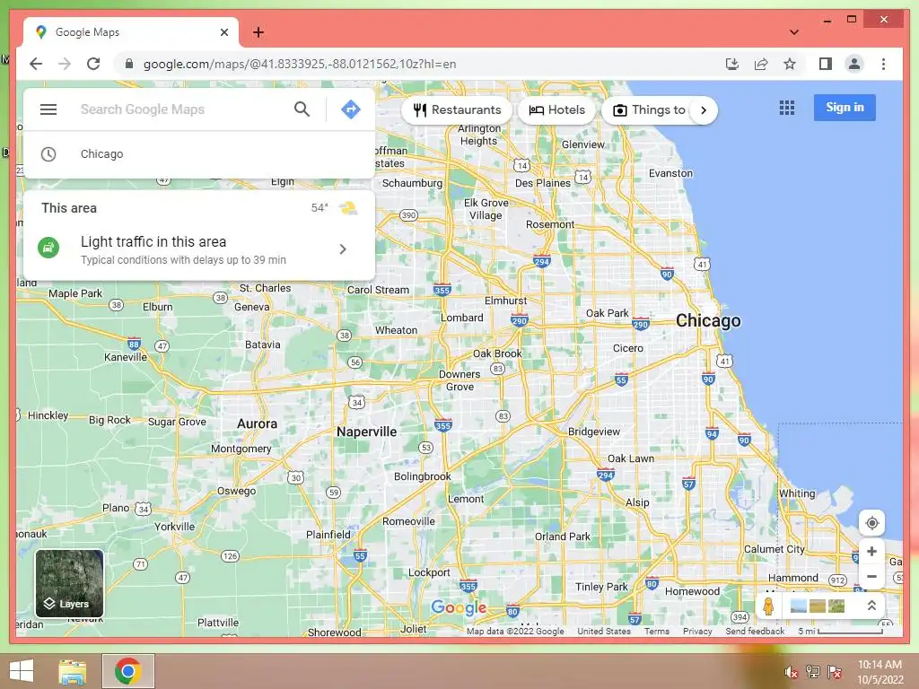Click the Naperville label on map
This screenshot has width=919, height=689.
click(x=366, y=432)
